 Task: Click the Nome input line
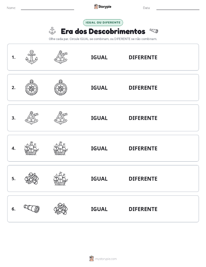click(47, 8)
